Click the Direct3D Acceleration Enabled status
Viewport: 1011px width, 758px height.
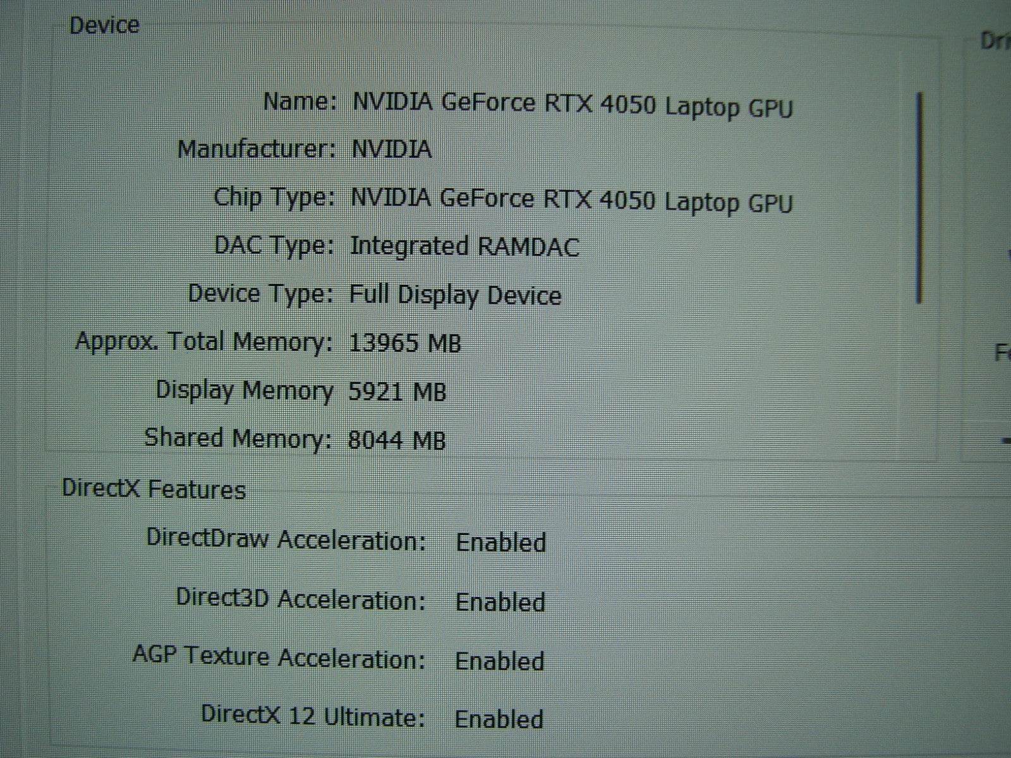pos(499,601)
